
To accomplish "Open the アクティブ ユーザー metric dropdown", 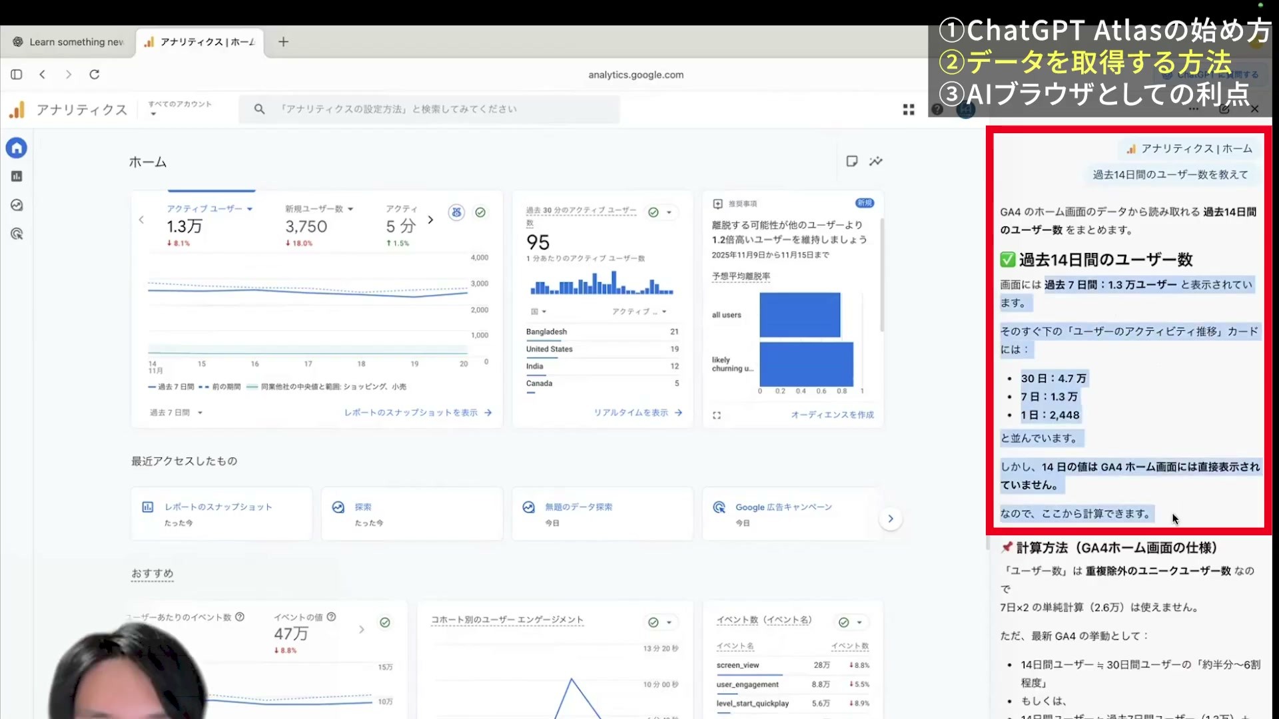I will (x=210, y=209).
